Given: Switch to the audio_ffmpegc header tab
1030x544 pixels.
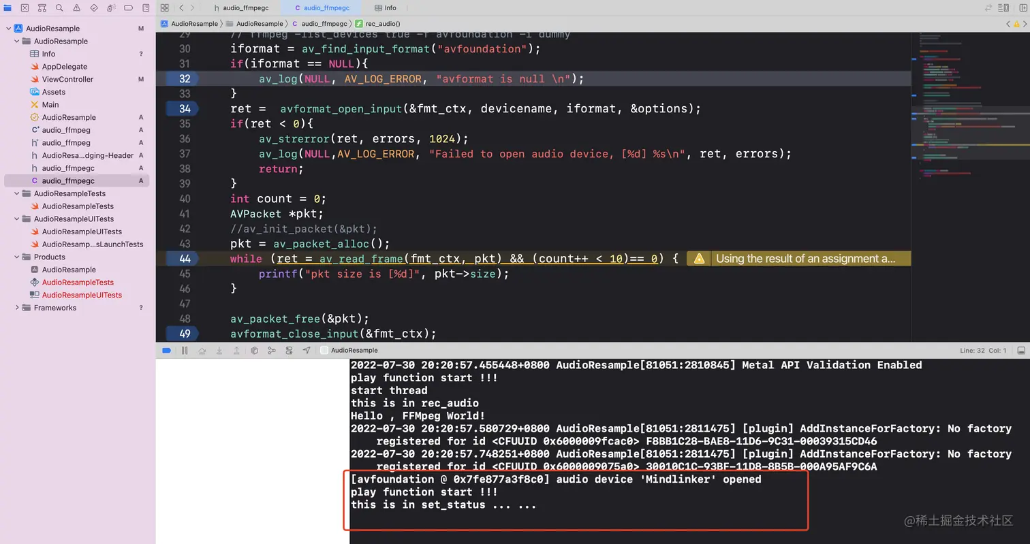Looking at the screenshot, I should (240, 8).
